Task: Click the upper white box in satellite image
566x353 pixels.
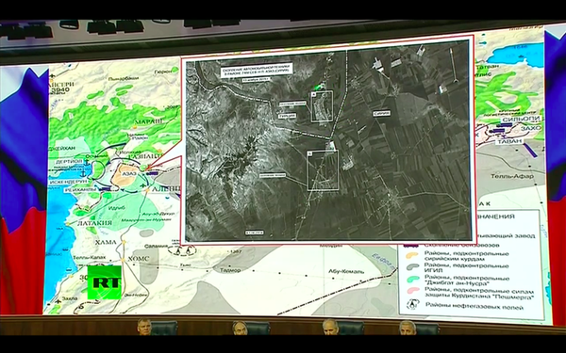Action: (322, 105)
